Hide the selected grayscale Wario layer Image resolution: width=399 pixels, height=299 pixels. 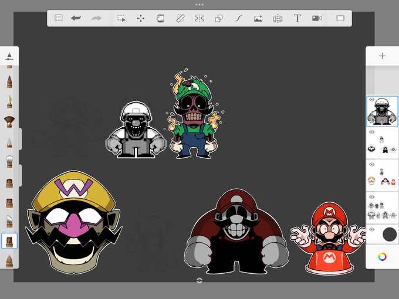[x=371, y=100]
